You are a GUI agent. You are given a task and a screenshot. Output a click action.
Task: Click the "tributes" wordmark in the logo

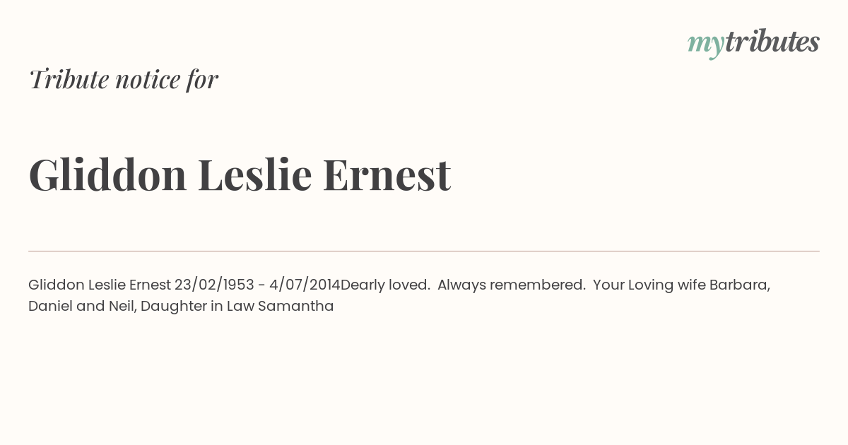coord(772,42)
